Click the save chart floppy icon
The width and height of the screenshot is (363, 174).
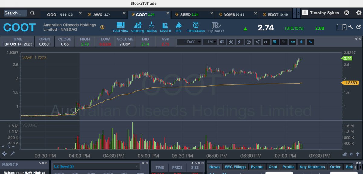click(351, 154)
